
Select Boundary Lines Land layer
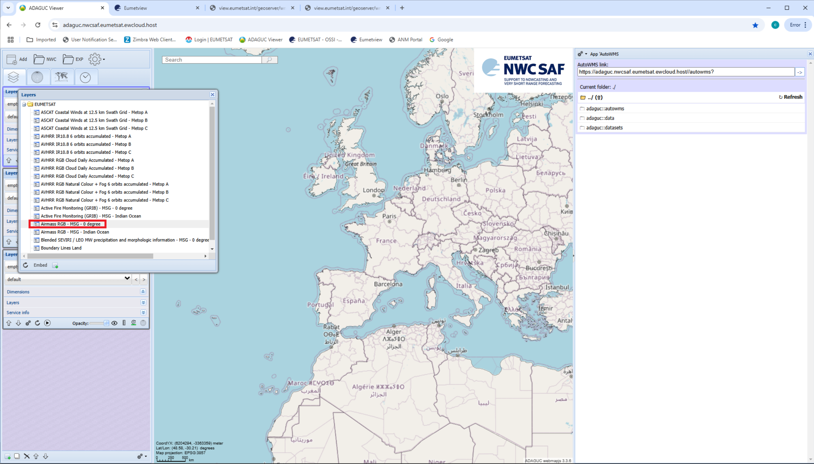click(x=61, y=247)
